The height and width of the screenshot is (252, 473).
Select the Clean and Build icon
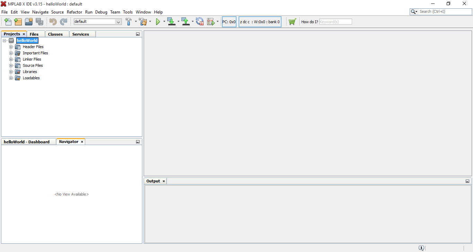coord(143,21)
